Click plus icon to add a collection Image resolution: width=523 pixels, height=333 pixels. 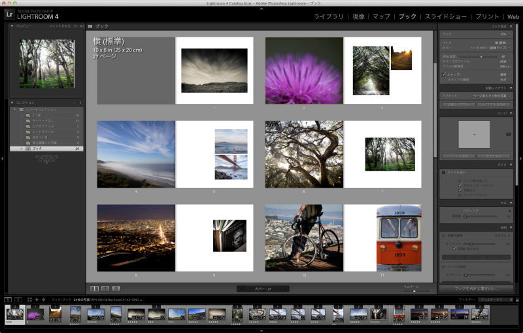pyautogui.click(x=80, y=103)
